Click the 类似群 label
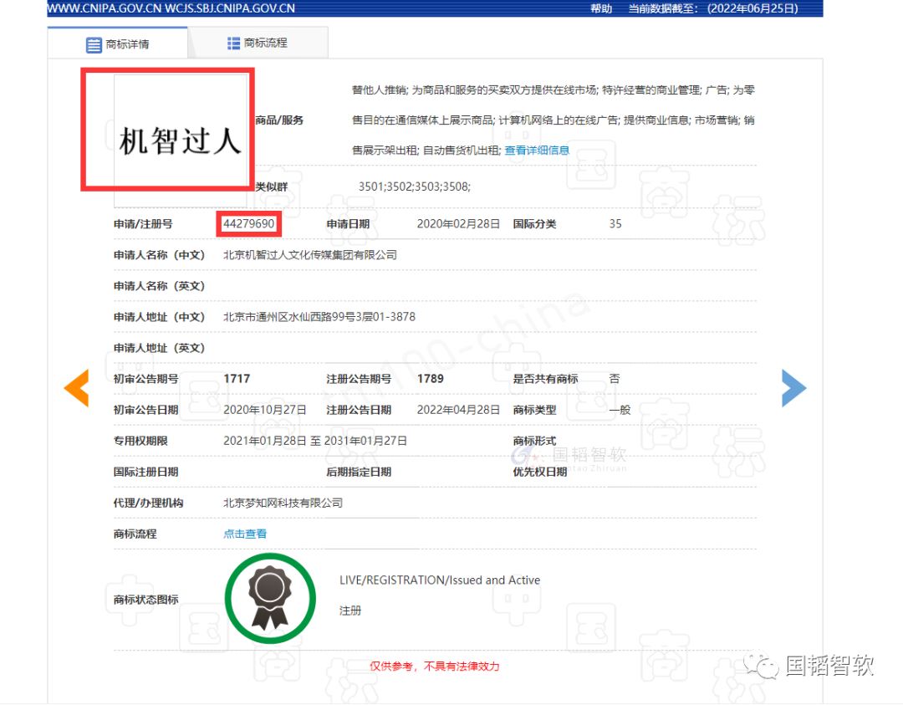This screenshot has width=903, height=705. coord(271,186)
